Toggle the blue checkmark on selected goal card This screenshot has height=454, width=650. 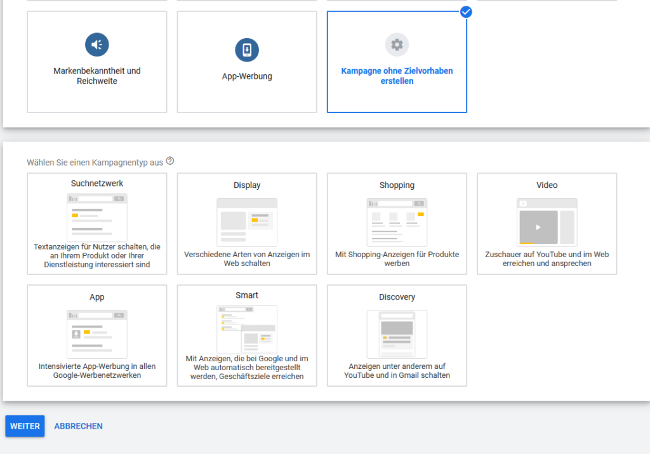coord(467,11)
